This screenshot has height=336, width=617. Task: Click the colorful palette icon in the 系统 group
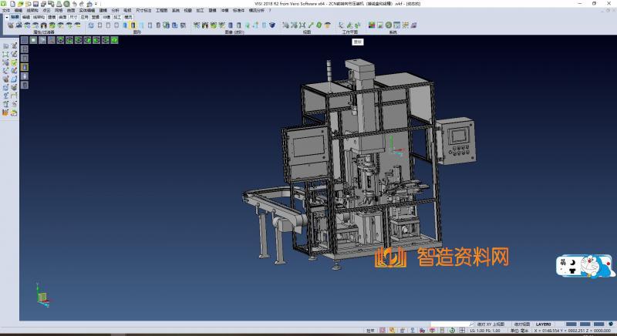(372, 25)
